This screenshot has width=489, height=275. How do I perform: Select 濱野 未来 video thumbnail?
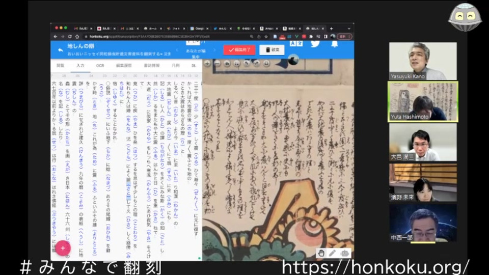pos(423,183)
